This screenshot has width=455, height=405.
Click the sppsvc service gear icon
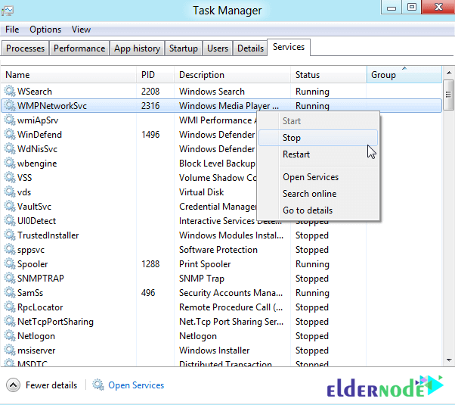10,250
